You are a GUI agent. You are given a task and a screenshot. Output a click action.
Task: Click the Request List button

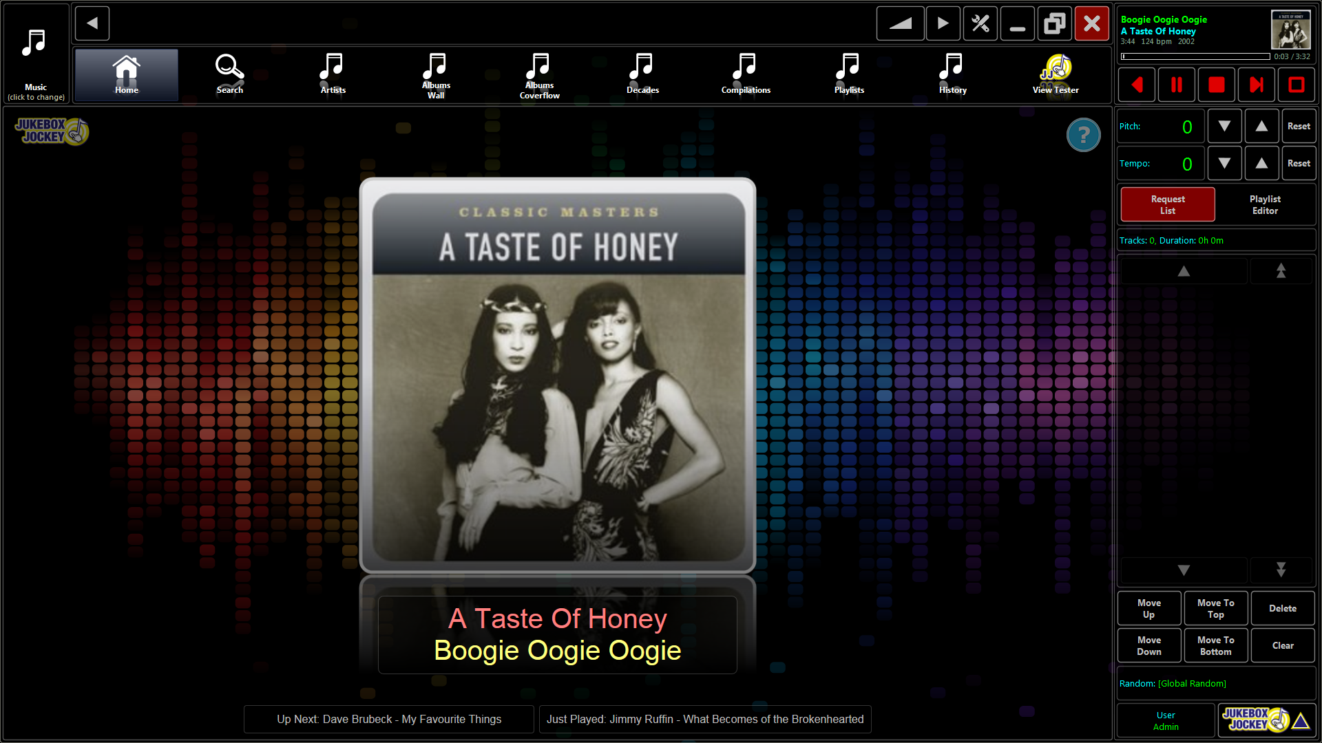click(1168, 204)
